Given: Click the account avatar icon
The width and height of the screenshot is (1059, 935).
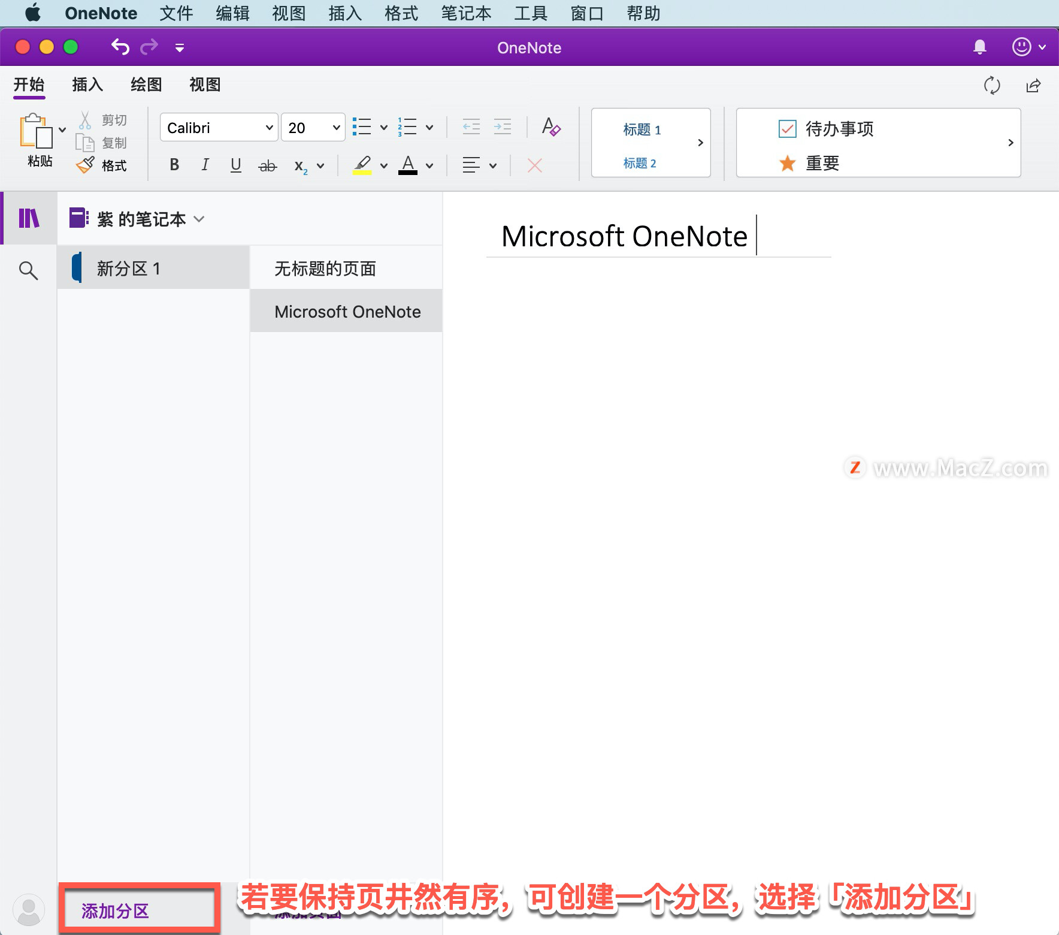Looking at the screenshot, I should (28, 910).
